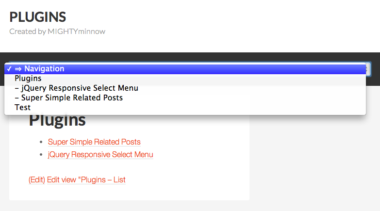
Task: Click the dark navigation bar background
Action: point(190,57)
